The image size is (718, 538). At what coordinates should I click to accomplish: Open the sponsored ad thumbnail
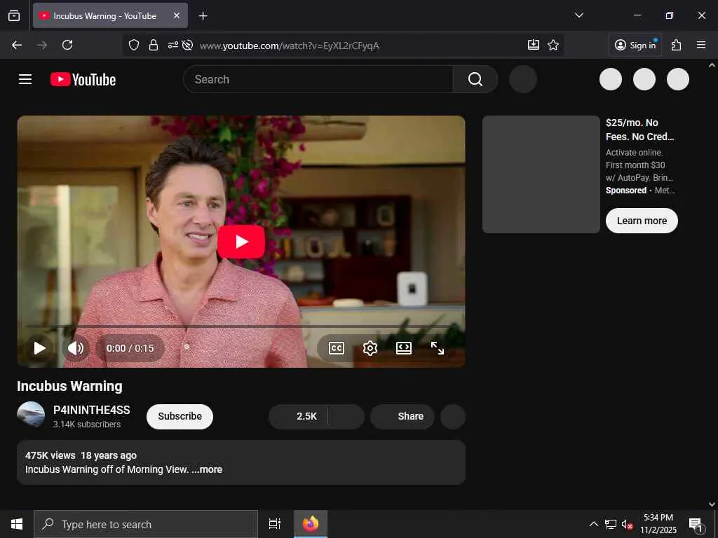click(x=541, y=174)
